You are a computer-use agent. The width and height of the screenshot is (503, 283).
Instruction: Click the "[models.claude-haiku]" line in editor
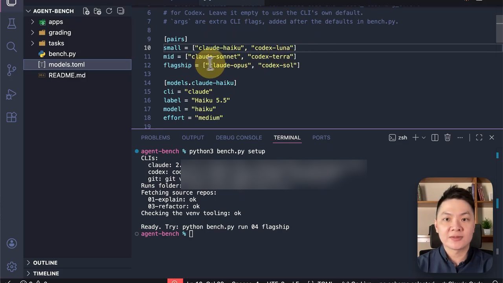(200, 83)
